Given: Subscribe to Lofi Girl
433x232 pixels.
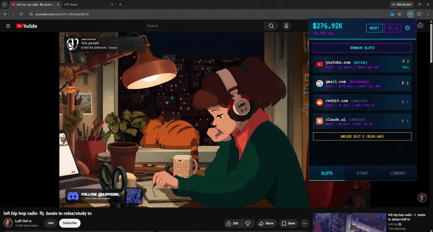Looking at the screenshot, I should (70, 223).
